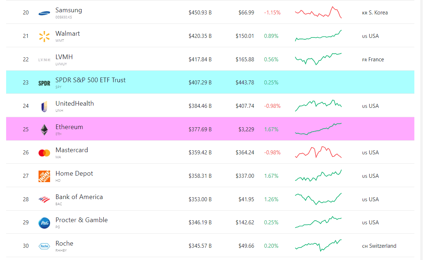The width and height of the screenshot is (423, 260).
Task: Click Walmart's USA country label
Action: pos(370,36)
